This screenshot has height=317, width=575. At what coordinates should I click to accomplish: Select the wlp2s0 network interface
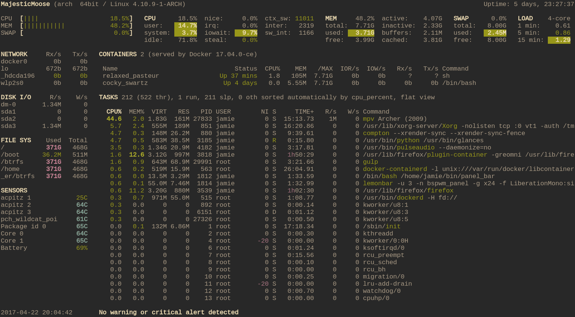[44, 83]
